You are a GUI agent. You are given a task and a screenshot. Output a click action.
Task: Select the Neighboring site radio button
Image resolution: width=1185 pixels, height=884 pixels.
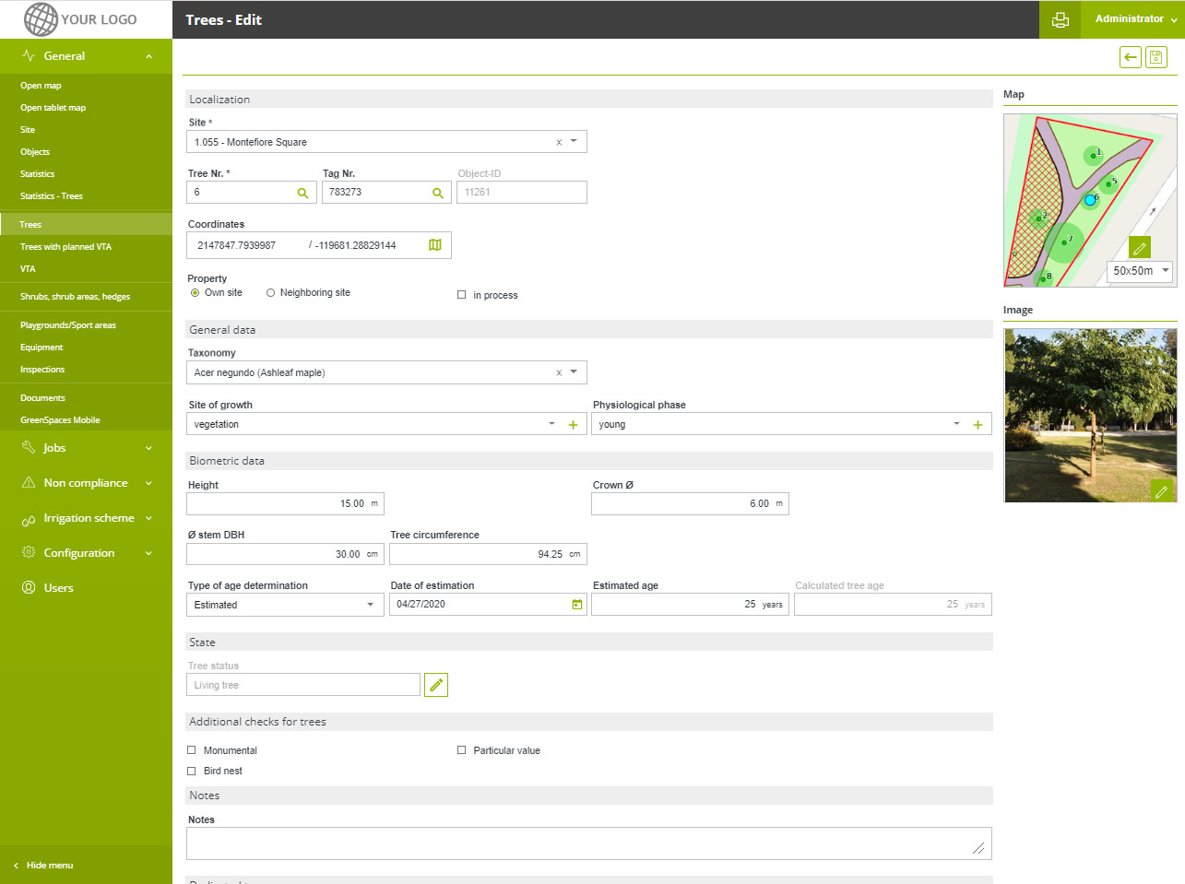click(270, 293)
